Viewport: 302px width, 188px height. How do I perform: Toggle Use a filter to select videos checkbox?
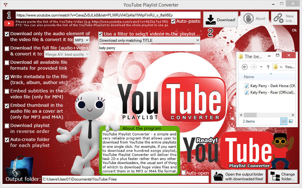(x=100, y=34)
